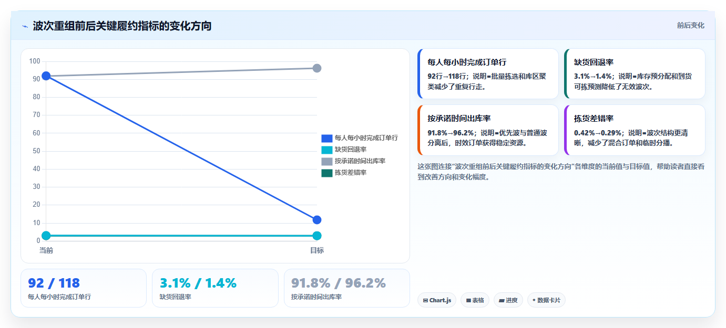Click the lightning icon beside the title
Image resolution: width=726 pixels, height=328 pixels.
click(x=25, y=26)
